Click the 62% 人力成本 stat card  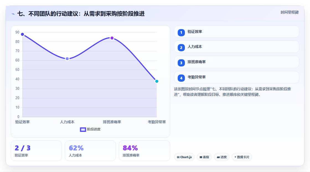(x=90, y=151)
